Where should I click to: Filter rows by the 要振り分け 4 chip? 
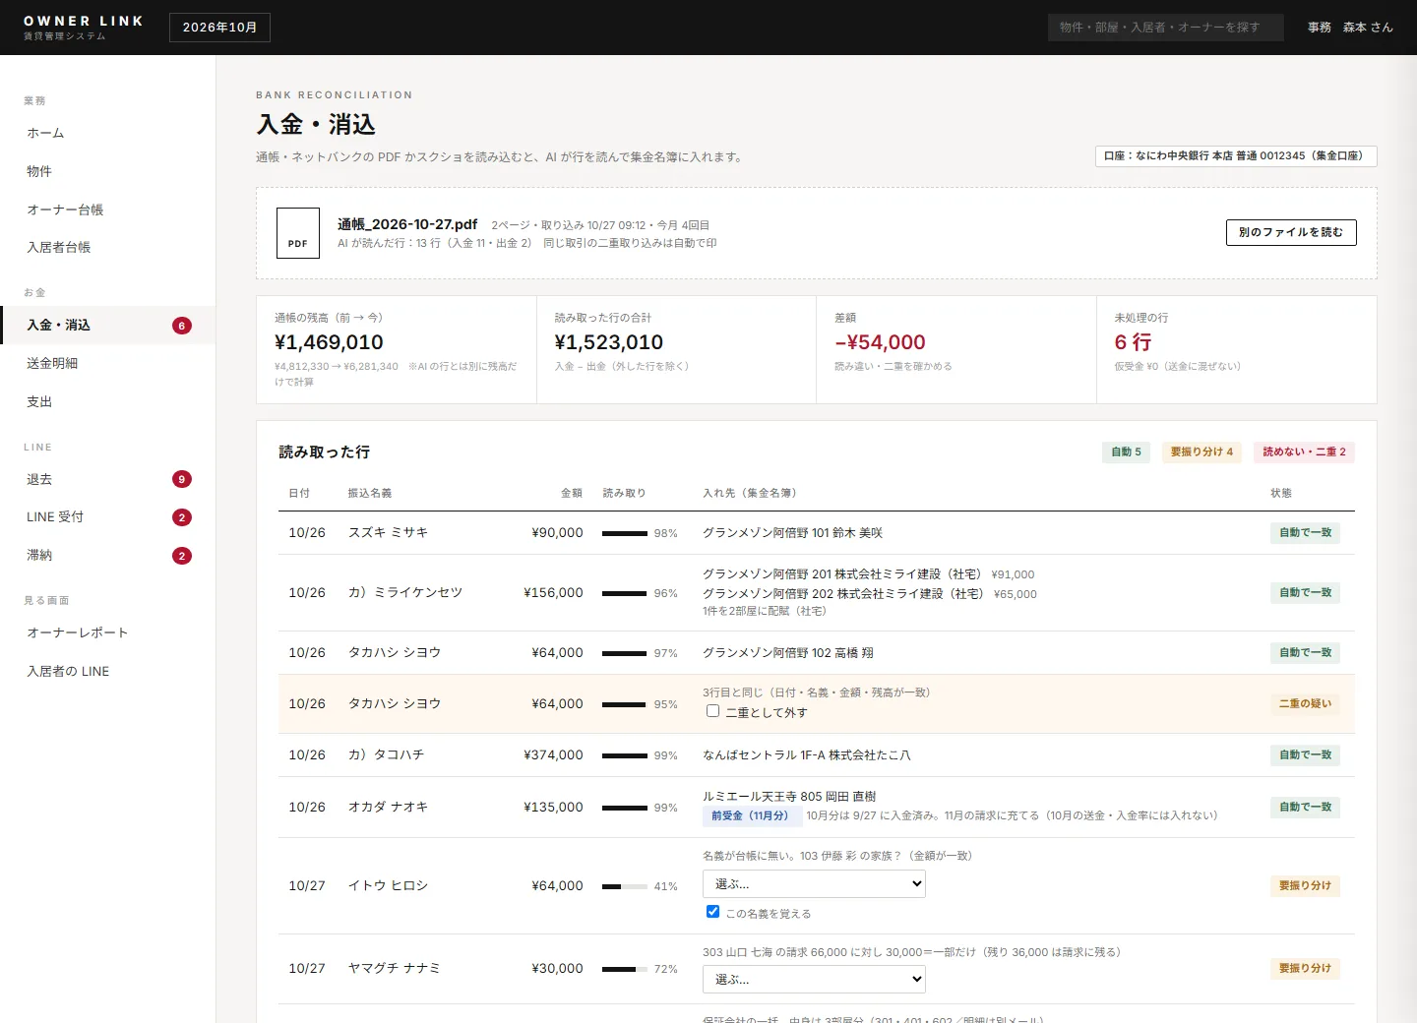(x=1201, y=452)
